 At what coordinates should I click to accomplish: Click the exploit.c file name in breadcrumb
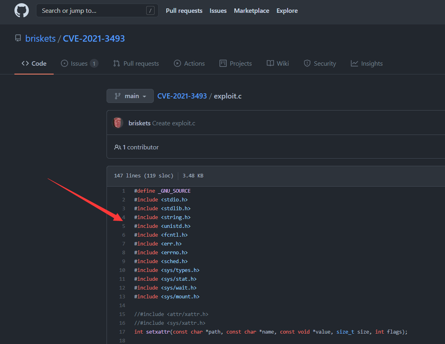click(x=228, y=96)
